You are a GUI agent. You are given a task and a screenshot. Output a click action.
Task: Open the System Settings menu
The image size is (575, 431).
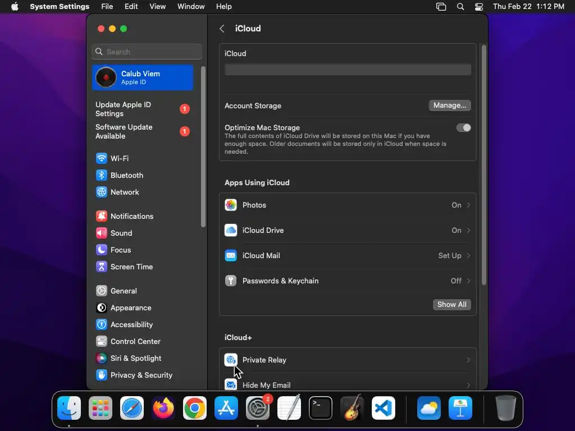(60, 7)
